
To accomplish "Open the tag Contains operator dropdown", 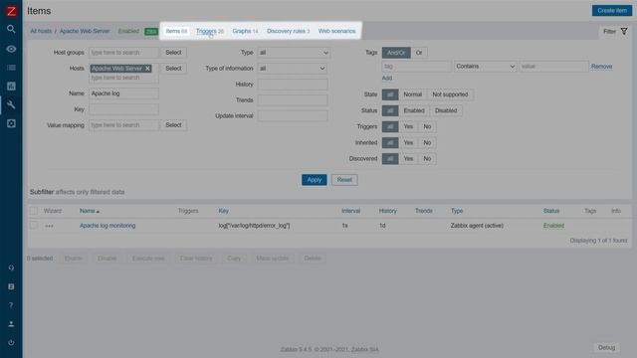I will pyautogui.click(x=485, y=67).
